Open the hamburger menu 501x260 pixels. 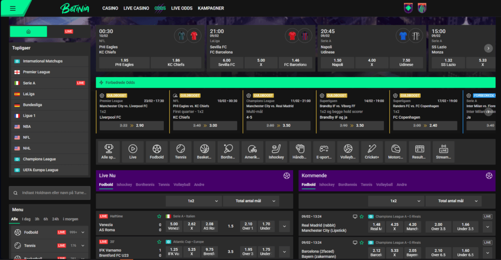[x=13, y=8]
